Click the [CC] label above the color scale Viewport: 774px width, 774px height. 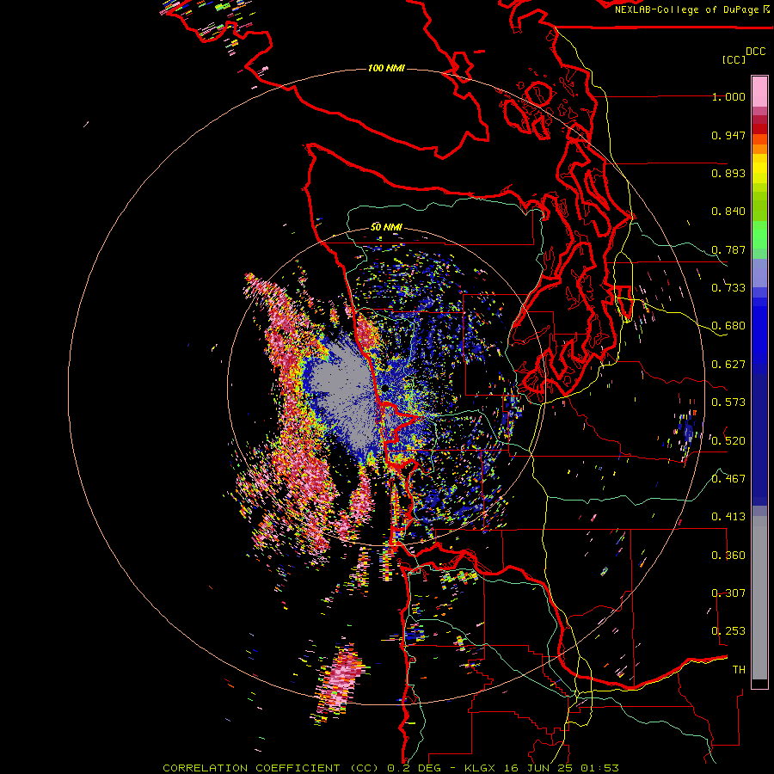(734, 59)
